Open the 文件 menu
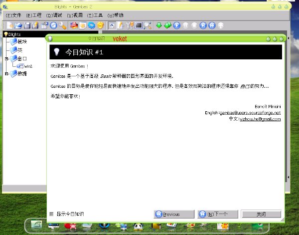Viewport: 299px width, 235px height. pyautogui.click(x=13, y=15)
